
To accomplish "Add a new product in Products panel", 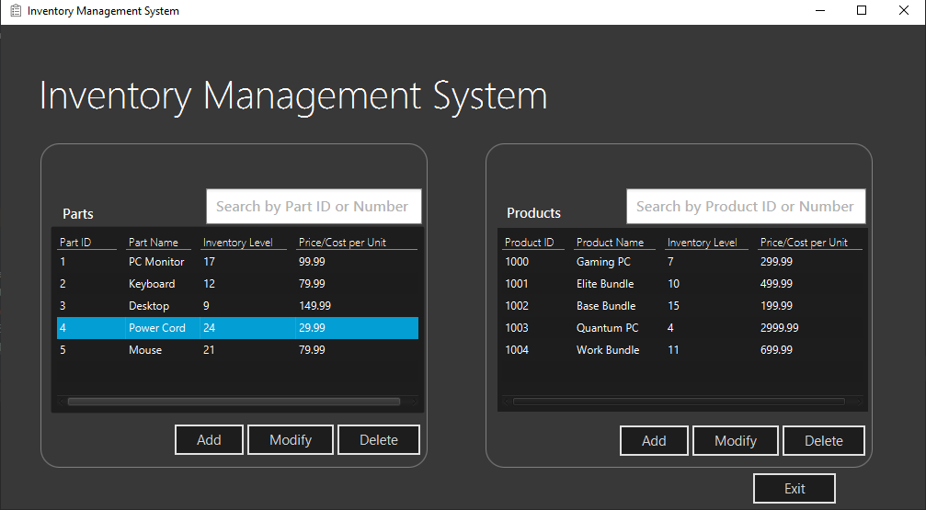I will pos(654,441).
